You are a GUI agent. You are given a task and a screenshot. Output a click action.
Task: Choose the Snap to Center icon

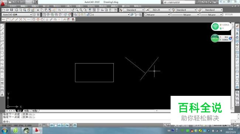(34, 19)
